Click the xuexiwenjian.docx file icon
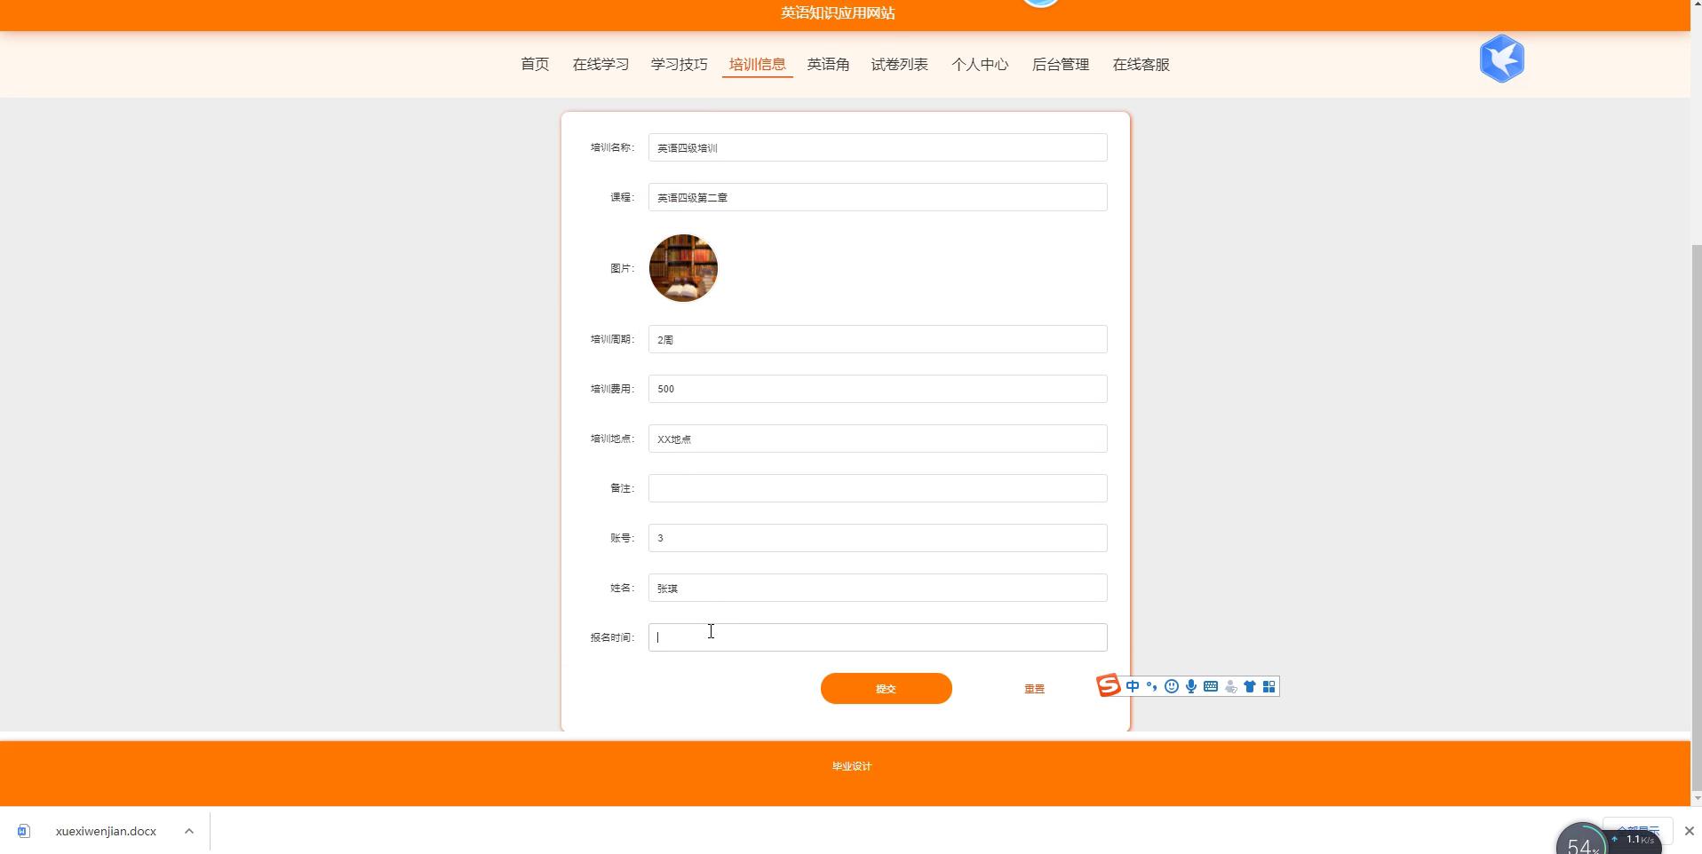Screen dimensions: 1702x854 click(24, 831)
